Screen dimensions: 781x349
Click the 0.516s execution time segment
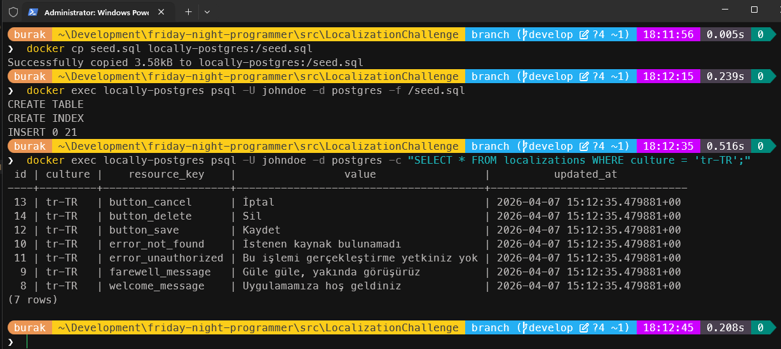[725, 147]
